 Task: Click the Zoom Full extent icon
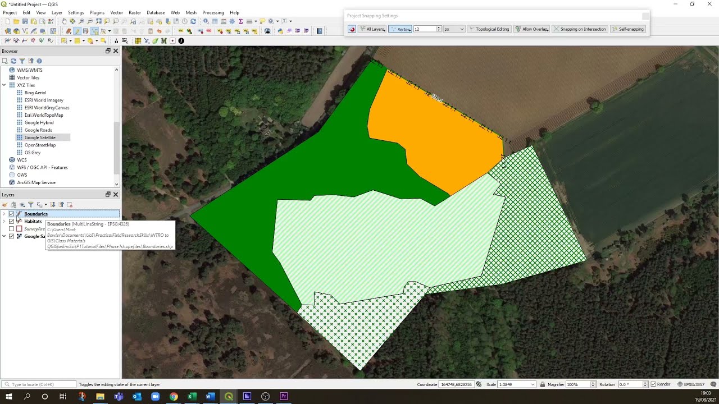(x=99, y=21)
